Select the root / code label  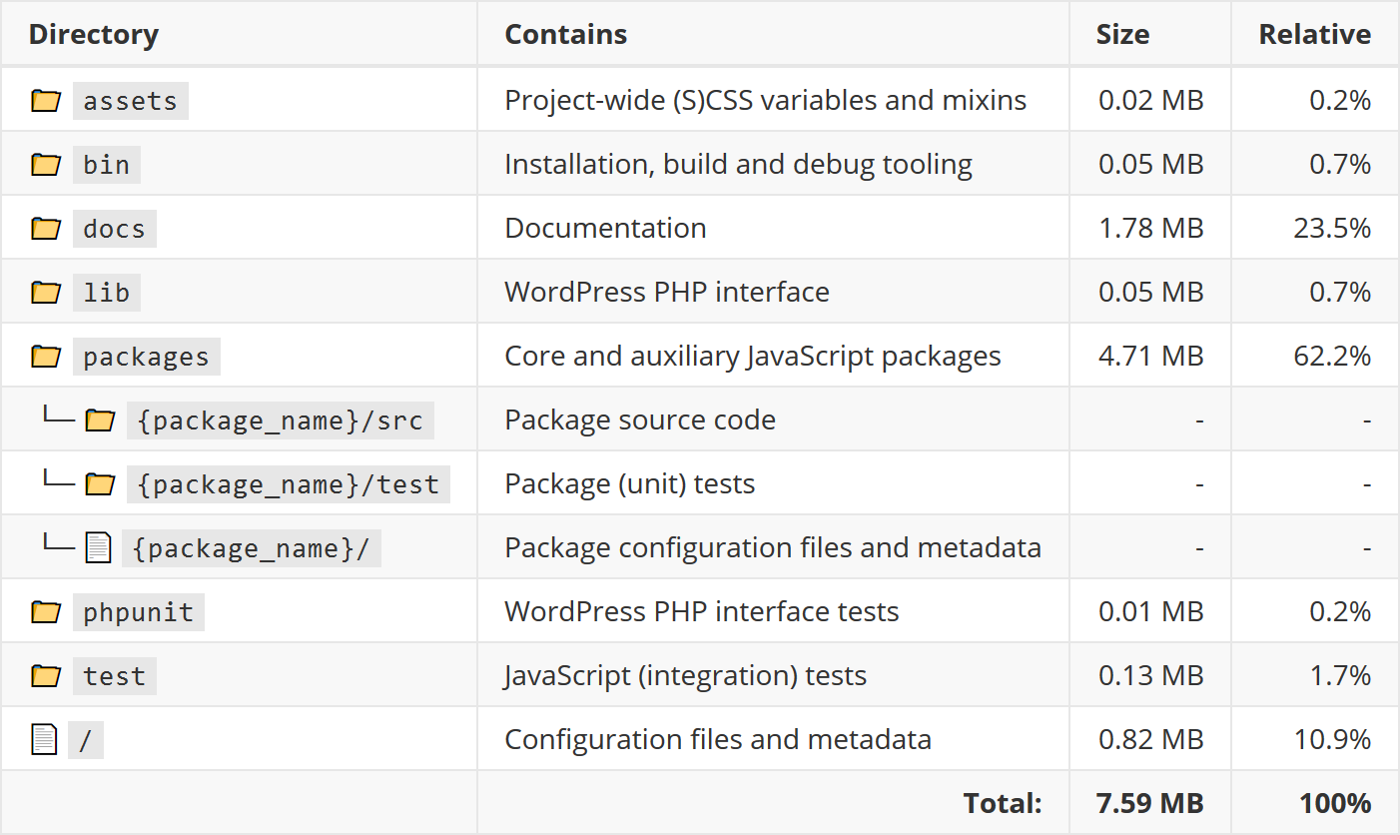85,740
